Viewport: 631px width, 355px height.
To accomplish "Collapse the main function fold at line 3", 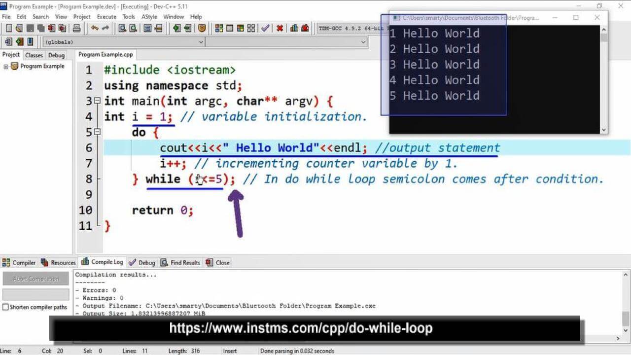I will (98, 101).
